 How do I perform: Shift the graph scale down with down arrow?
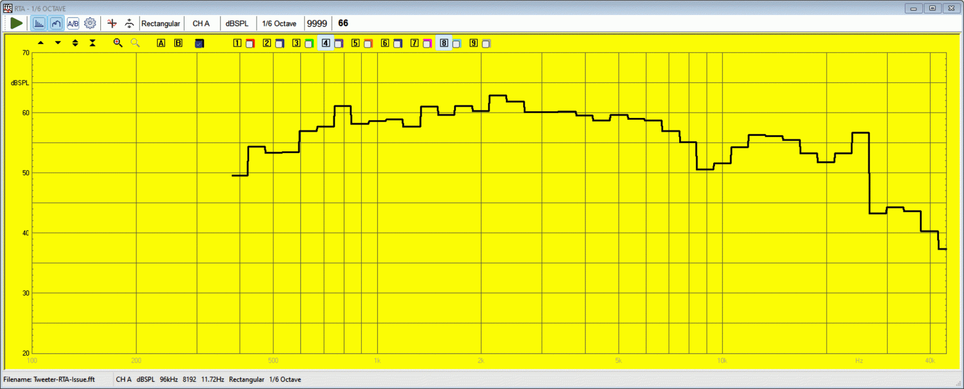(58, 43)
